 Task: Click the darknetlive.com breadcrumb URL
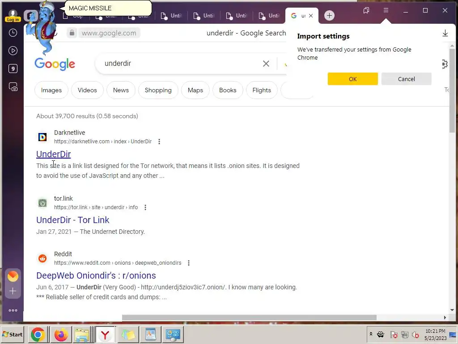(x=103, y=142)
